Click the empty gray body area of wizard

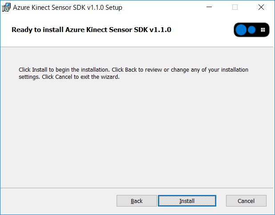pyautogui.click(x=137, y=134)
